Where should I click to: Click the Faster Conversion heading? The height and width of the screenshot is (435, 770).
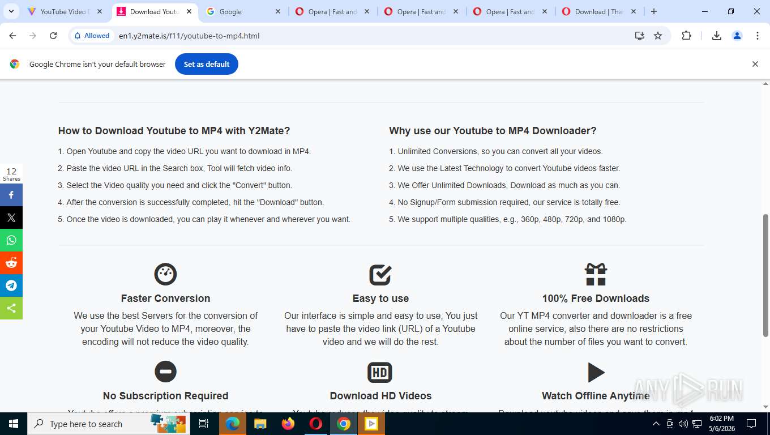(165, 298)
